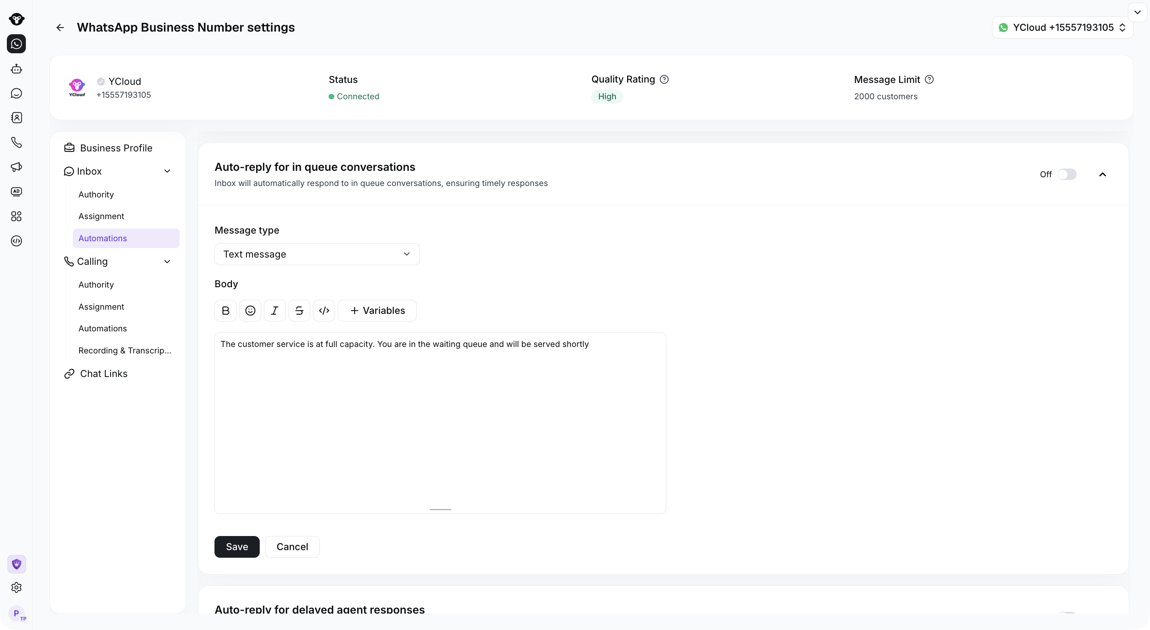
Task: Select Automations under Calling
Action: click(103, 329)
